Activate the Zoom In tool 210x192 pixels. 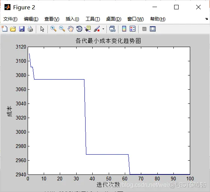click(53, 29)
